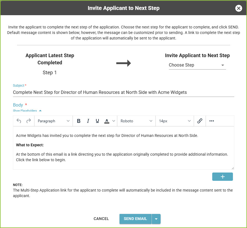Screen dimensions: 247x228
Task: Click the blue plus button
Action: tap(222, 177)
